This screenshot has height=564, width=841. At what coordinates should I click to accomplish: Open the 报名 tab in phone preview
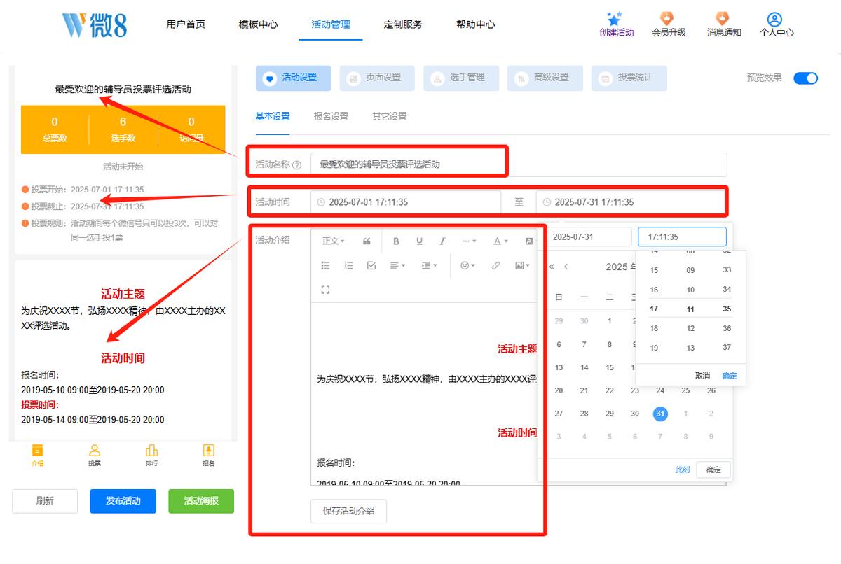click(208, 455)
